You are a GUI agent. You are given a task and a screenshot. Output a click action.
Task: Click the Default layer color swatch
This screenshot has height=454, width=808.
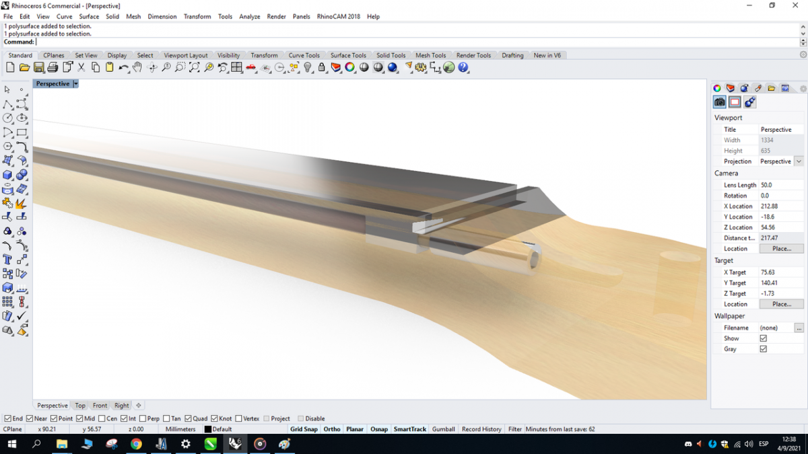click(x=208, y=429)
